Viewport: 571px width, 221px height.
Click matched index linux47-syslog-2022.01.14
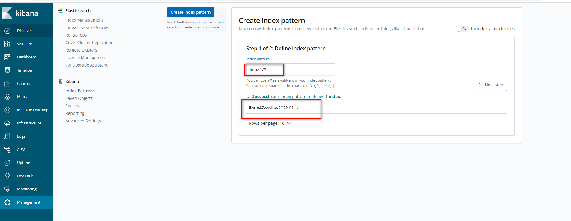[274, 108]
